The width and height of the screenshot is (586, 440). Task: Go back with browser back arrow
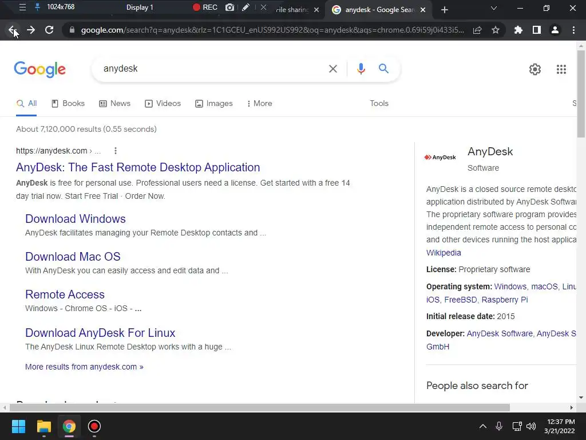[13, 30]
